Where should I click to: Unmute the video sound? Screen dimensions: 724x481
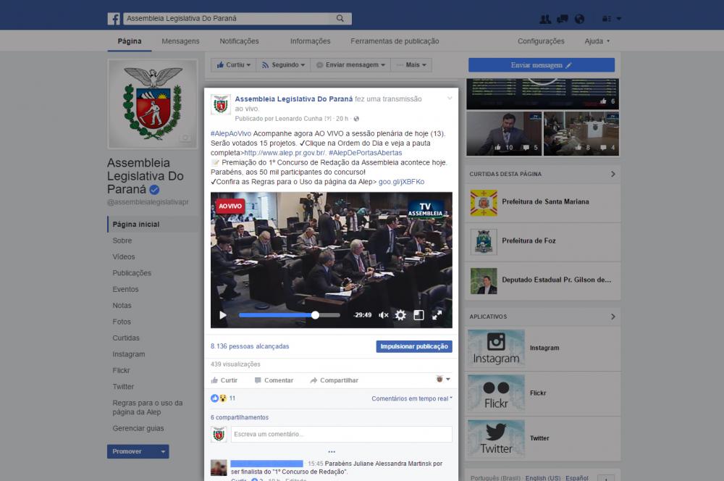(x=384, y=315)
